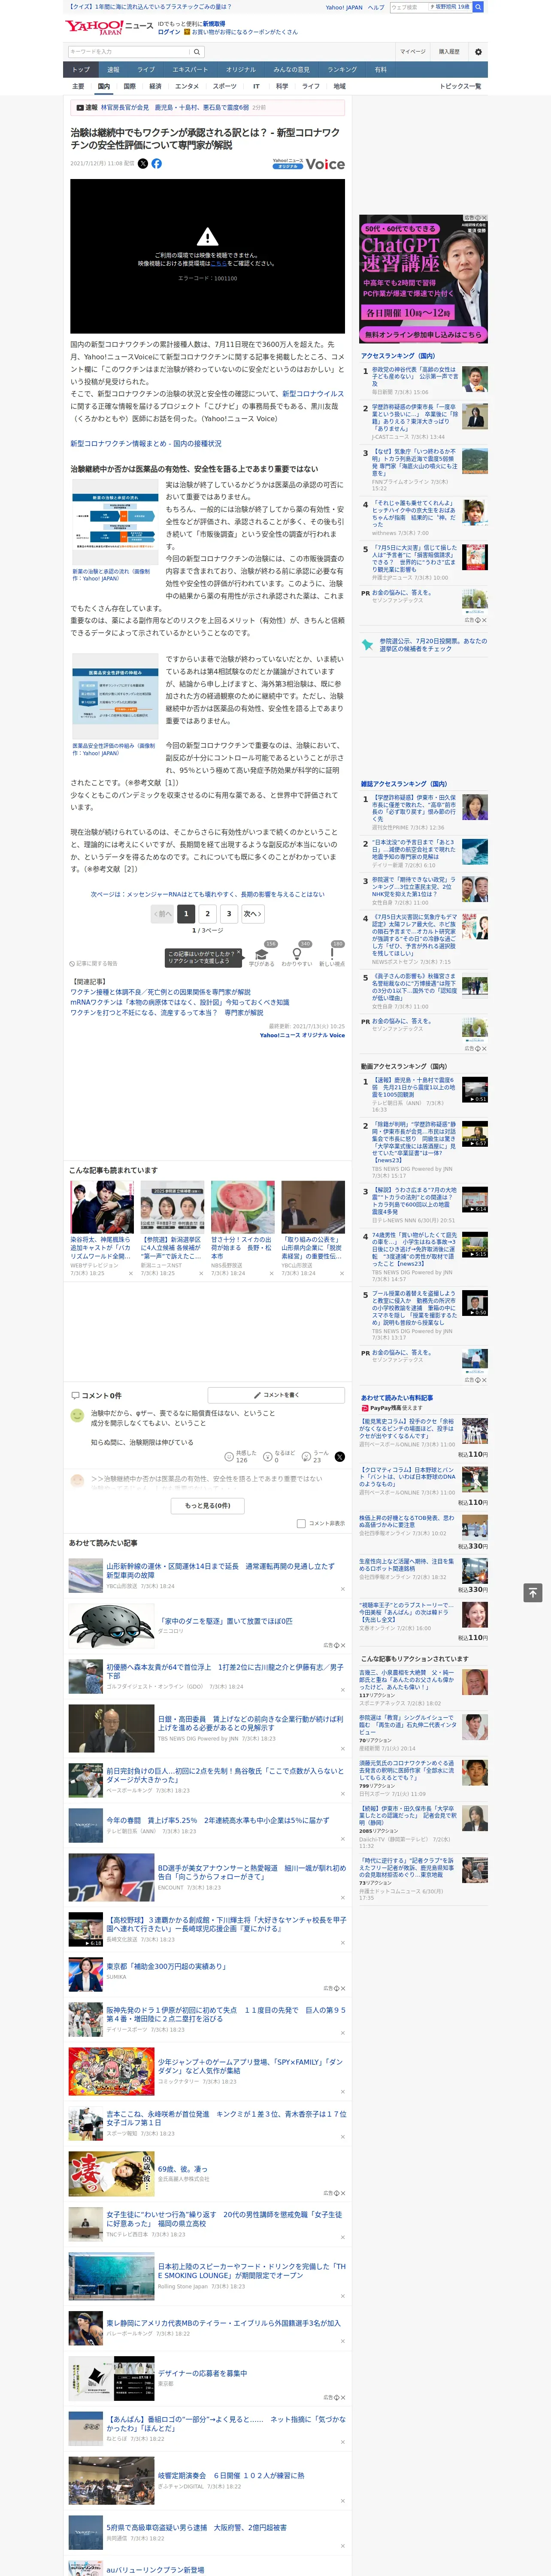
Task: Click the ChatGPT速習講座 ad banner
Action: (x=423, y=279)
